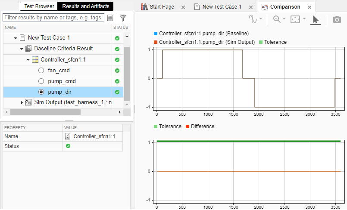Switch to the Start Page tab
The image size is (347, 210).
(161, 7)
